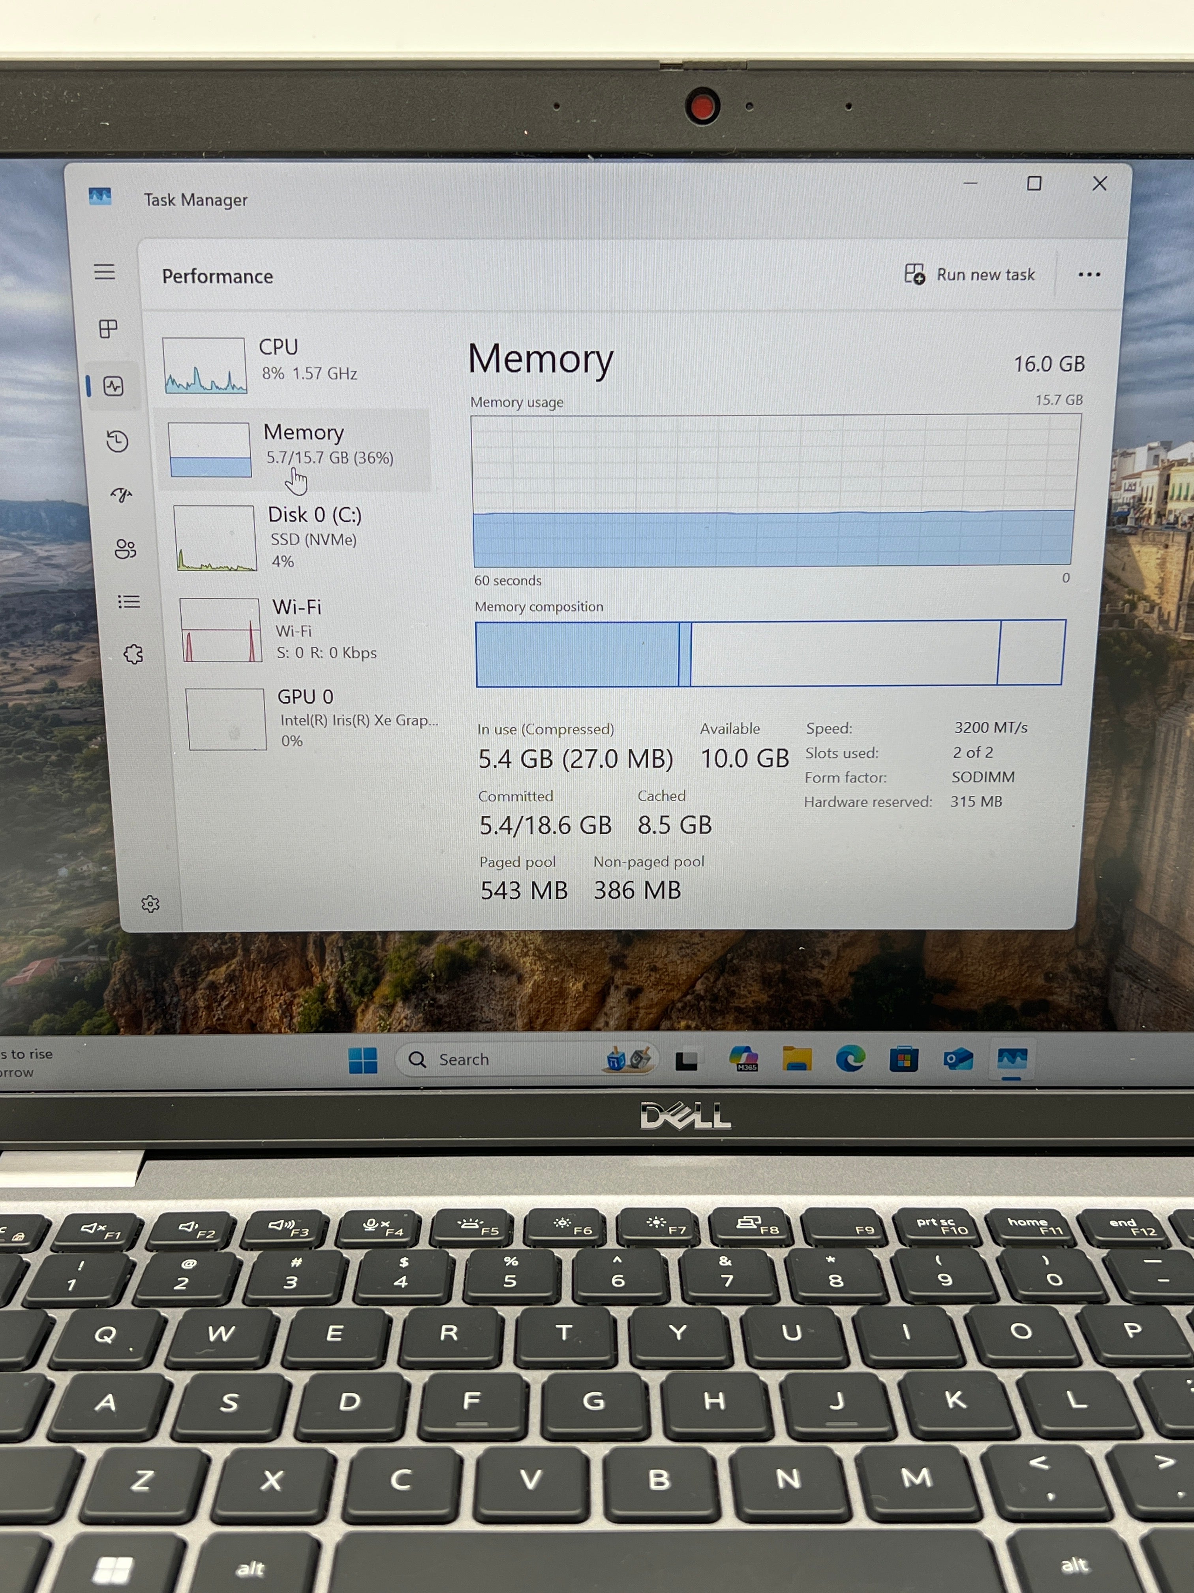This screenshot has width=1194, height=1593.
Task: Click the CPU usage mini graph
Action: click(205, 365)
